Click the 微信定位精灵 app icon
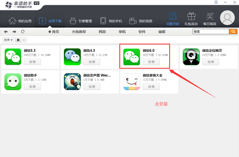Image resolution: width=239 pixels, height=157 pixels. [x=191, y=57]
